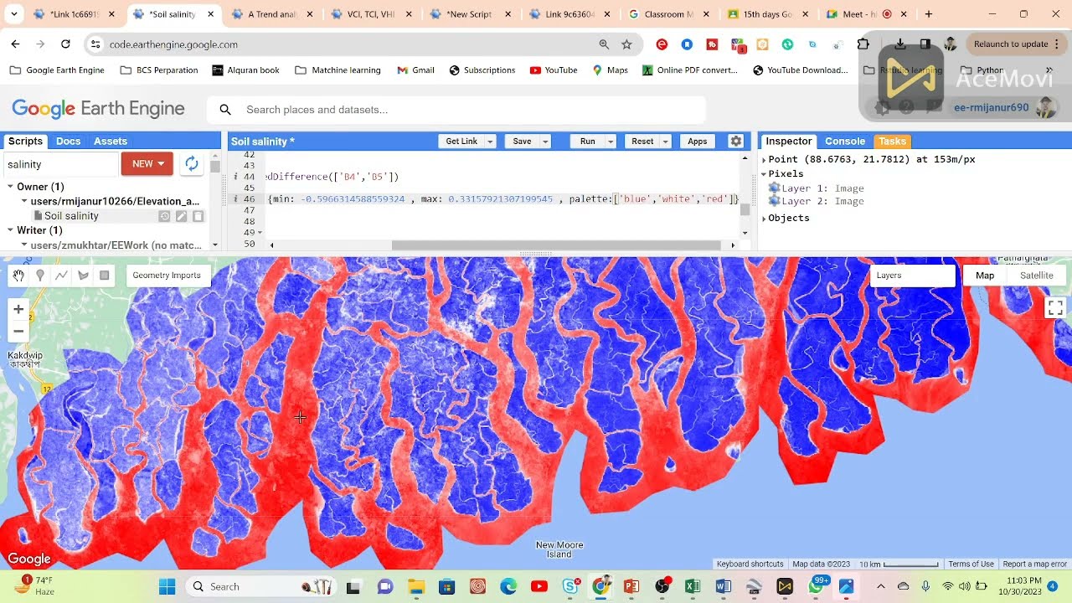
Task: Open the Apps button
Action: coord(698,142)
